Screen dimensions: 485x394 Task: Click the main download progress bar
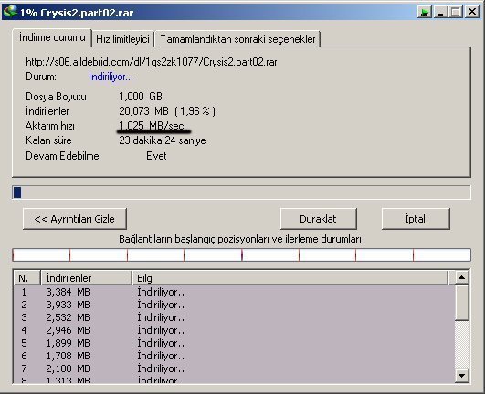pyautogui.click(x=241, y=192)
